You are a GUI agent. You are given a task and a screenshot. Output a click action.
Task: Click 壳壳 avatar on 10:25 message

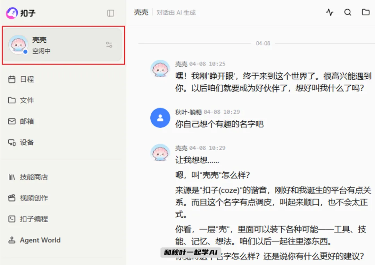pos(160,68)
